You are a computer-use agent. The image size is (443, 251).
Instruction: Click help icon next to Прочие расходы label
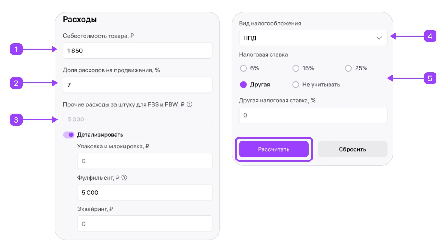(x=189, y=104)
